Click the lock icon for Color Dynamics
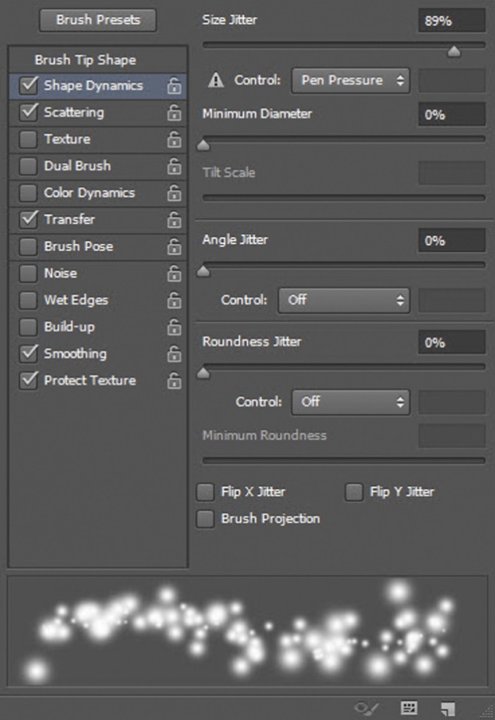 [174, 193]
